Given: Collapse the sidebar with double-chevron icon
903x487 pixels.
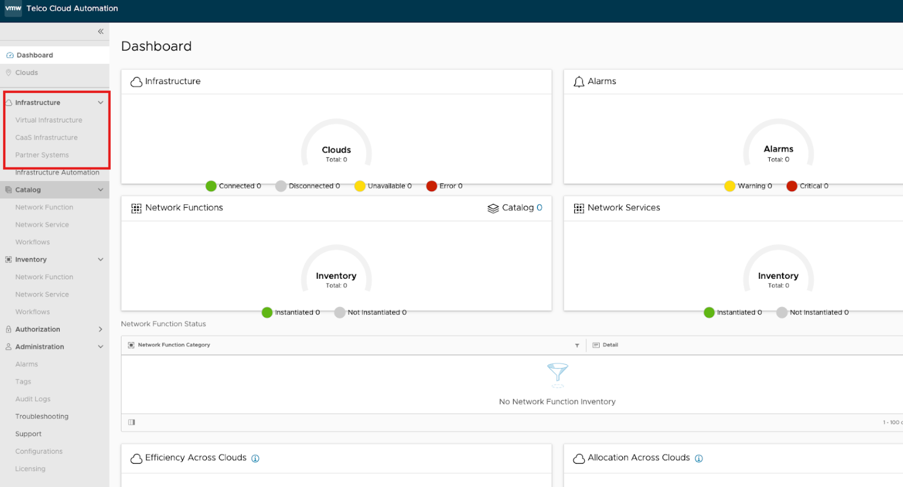Looking at the screenshot, I should 101,31.
